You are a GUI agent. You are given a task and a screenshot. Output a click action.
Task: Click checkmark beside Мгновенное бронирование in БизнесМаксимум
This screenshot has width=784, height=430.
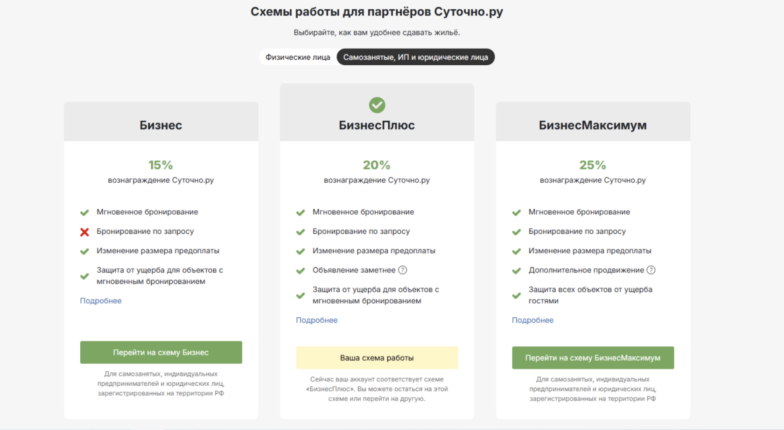[x=516, y=213]
